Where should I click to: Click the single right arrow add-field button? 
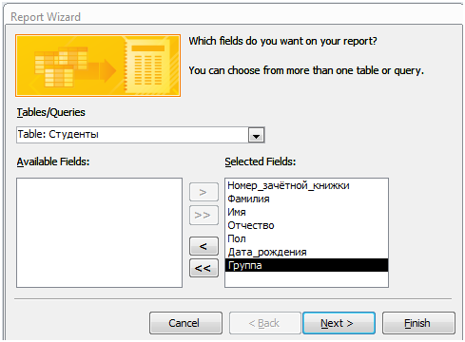click(x=203, y=192)
